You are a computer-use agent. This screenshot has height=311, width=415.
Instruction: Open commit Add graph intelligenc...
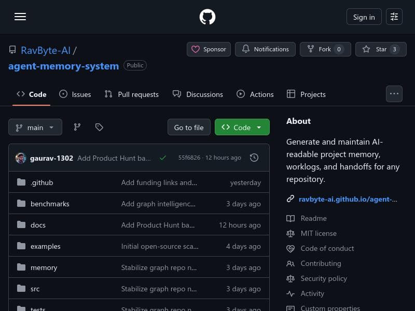pos(158,204)
